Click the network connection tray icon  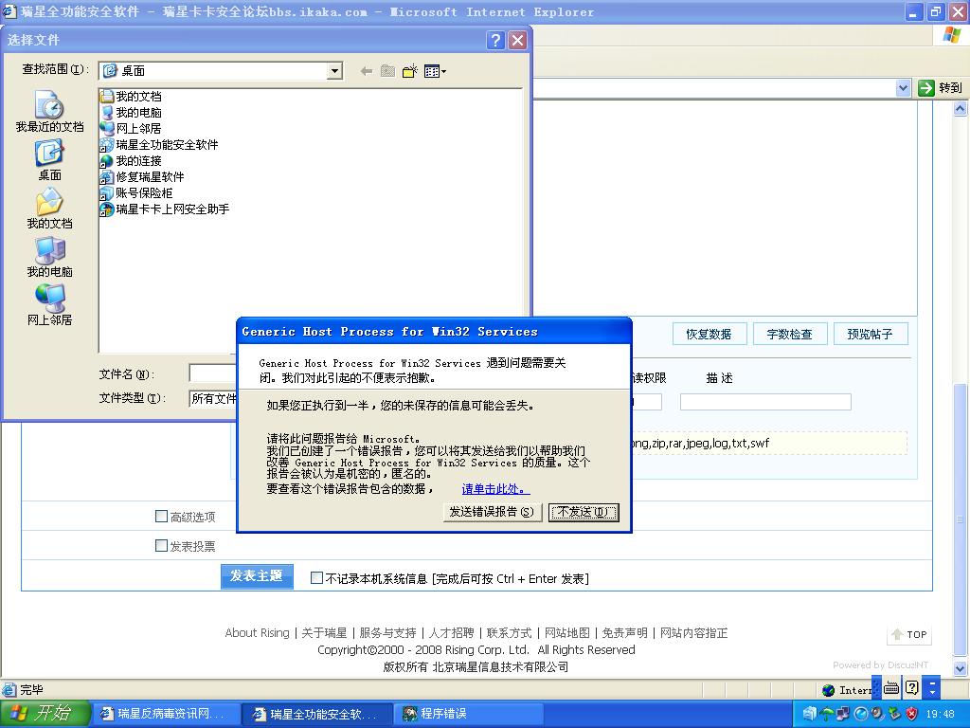842,715
